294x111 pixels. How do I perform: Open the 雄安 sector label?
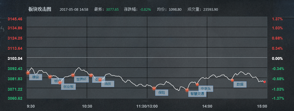coord(36,77)
